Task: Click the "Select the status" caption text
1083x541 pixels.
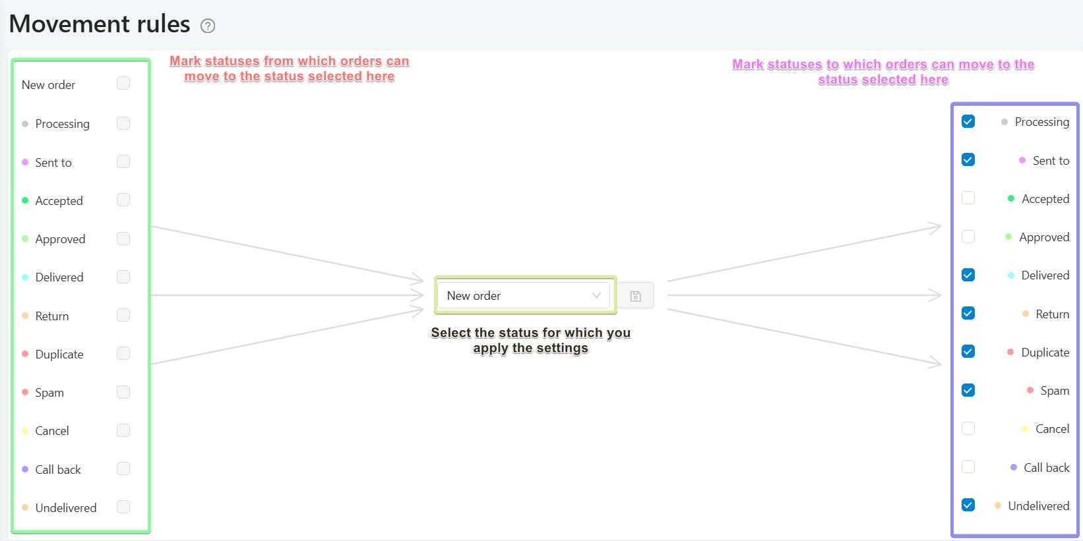Action: click(531, 340)
